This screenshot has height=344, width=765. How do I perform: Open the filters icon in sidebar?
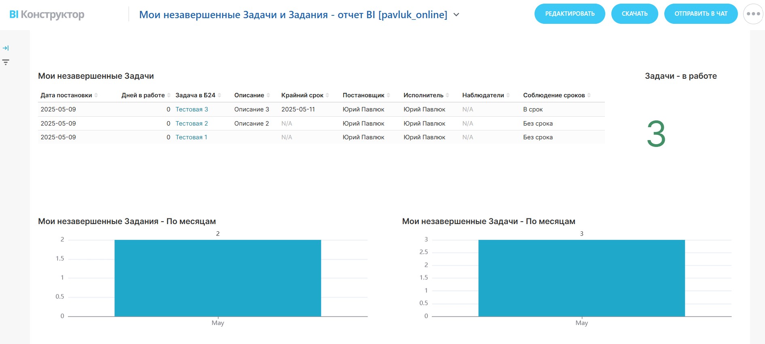6,62
